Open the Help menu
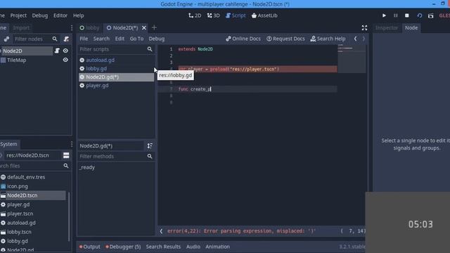This screenshot has width=450, height=253. coord(78,15)
